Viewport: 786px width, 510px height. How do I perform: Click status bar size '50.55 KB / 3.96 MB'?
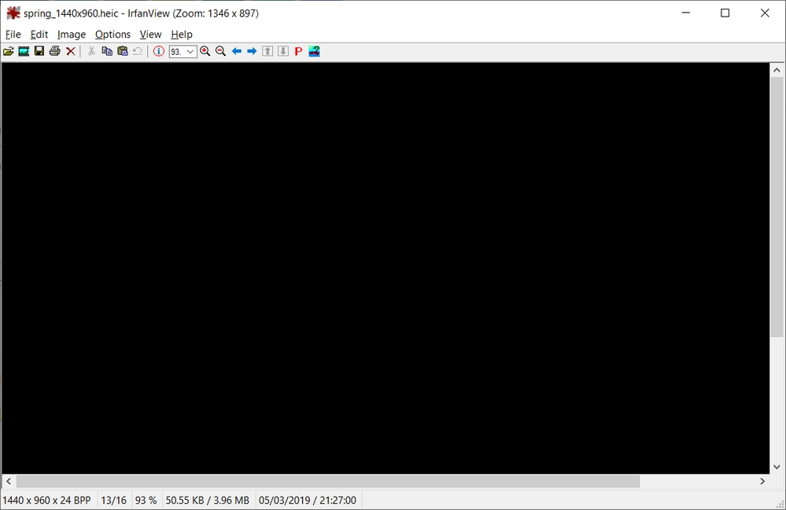(208, 500)
